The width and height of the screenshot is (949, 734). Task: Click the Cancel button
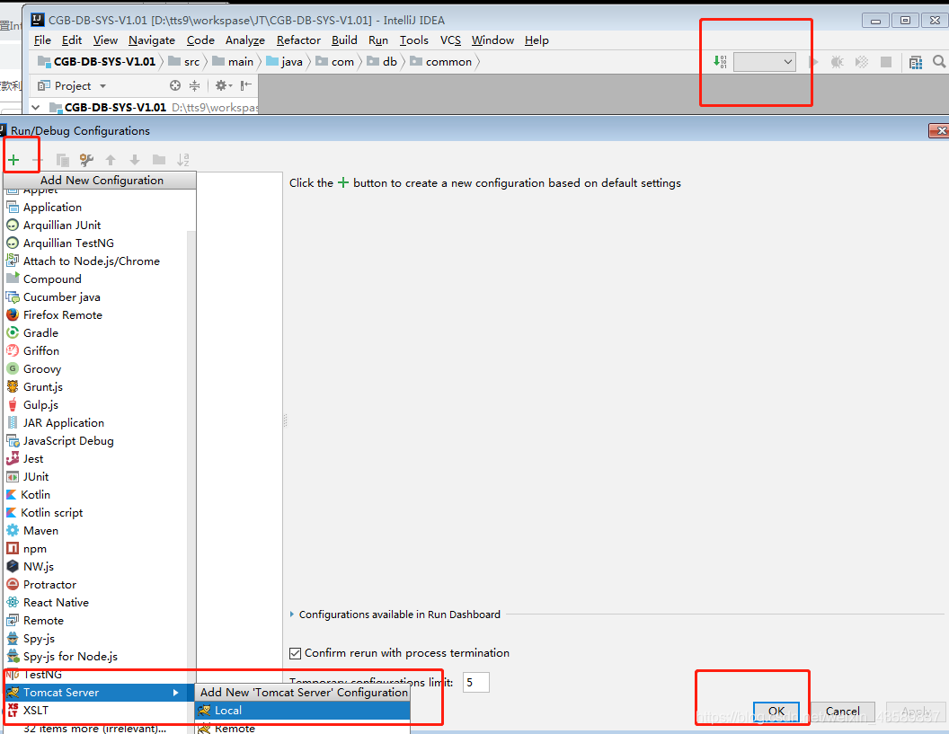842,711
